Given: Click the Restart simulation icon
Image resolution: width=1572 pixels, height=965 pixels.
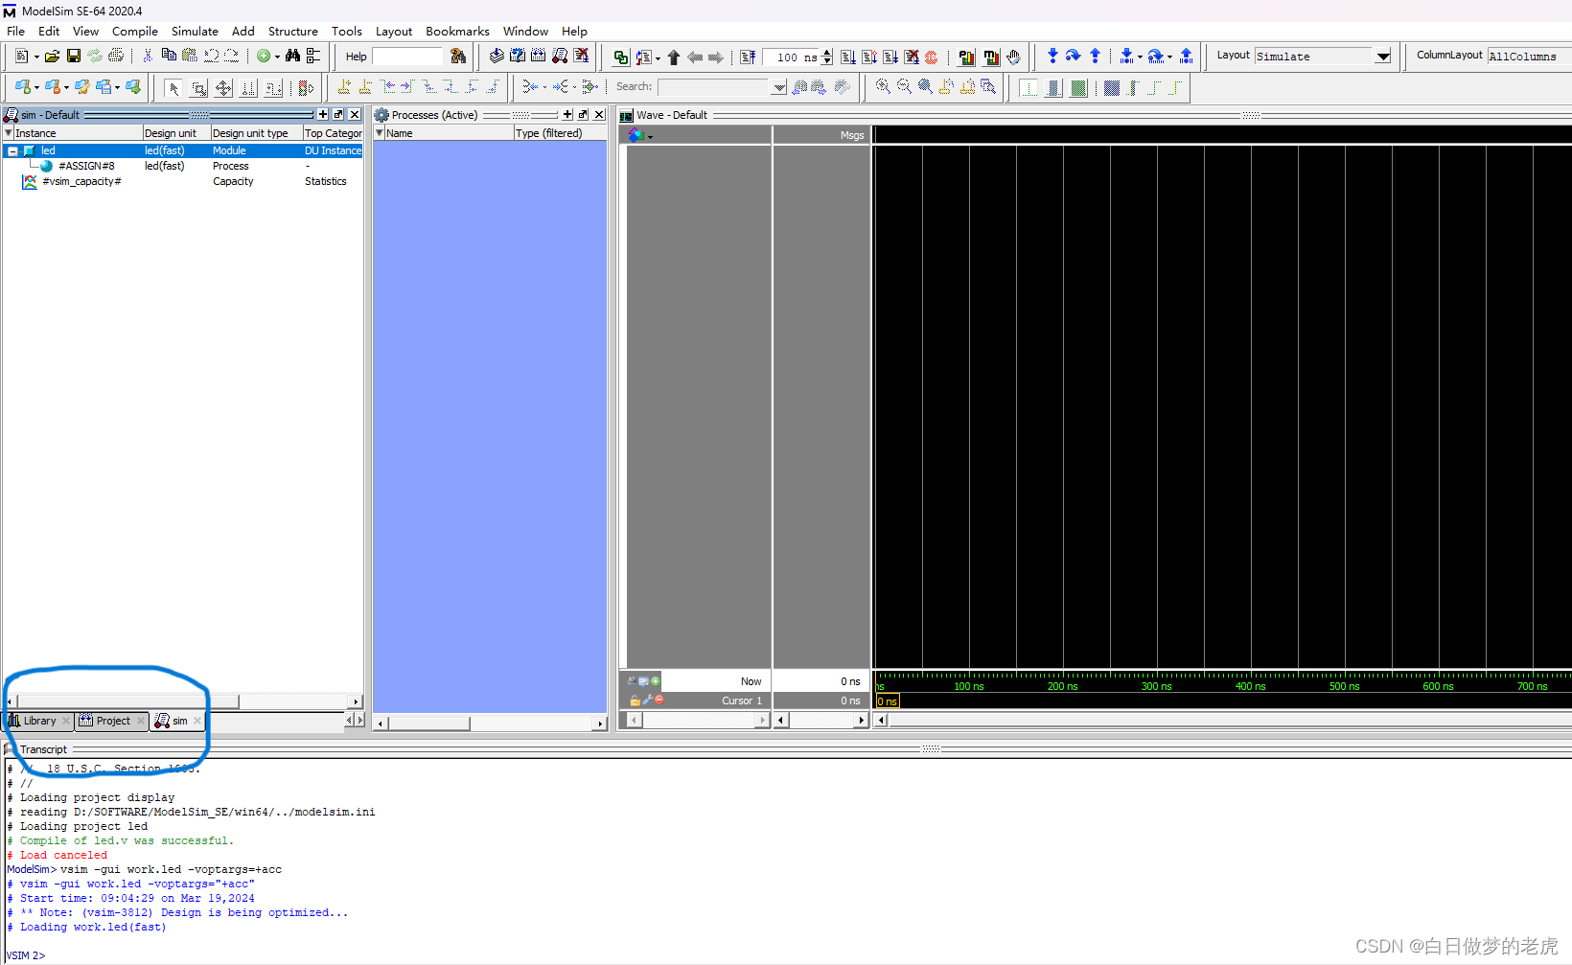Looking at the screenshot, I should 749,57.
